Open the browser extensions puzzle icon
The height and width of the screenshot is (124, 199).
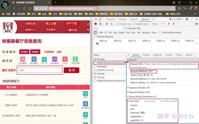(179, 9)
